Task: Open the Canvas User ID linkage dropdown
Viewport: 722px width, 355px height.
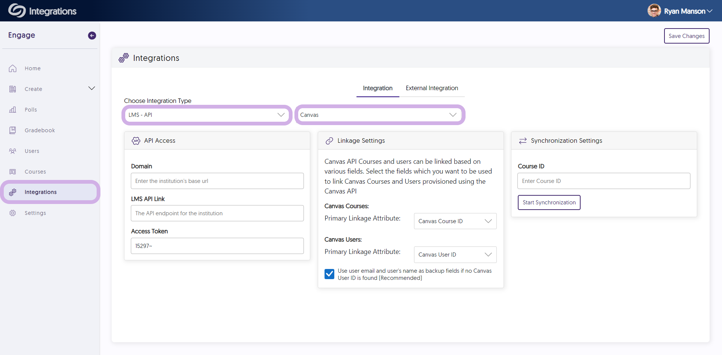Action: point(455,255)
